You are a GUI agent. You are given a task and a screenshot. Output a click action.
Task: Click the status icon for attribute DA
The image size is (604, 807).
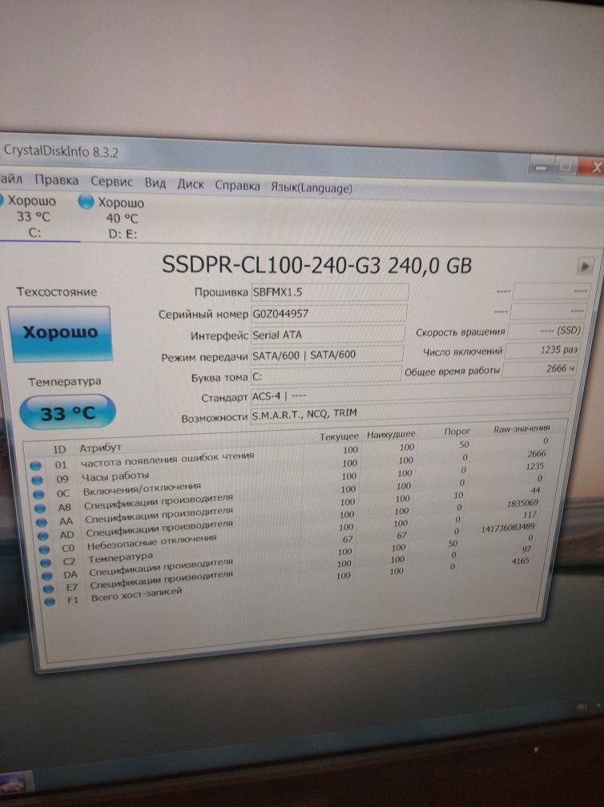click(47, 576)
